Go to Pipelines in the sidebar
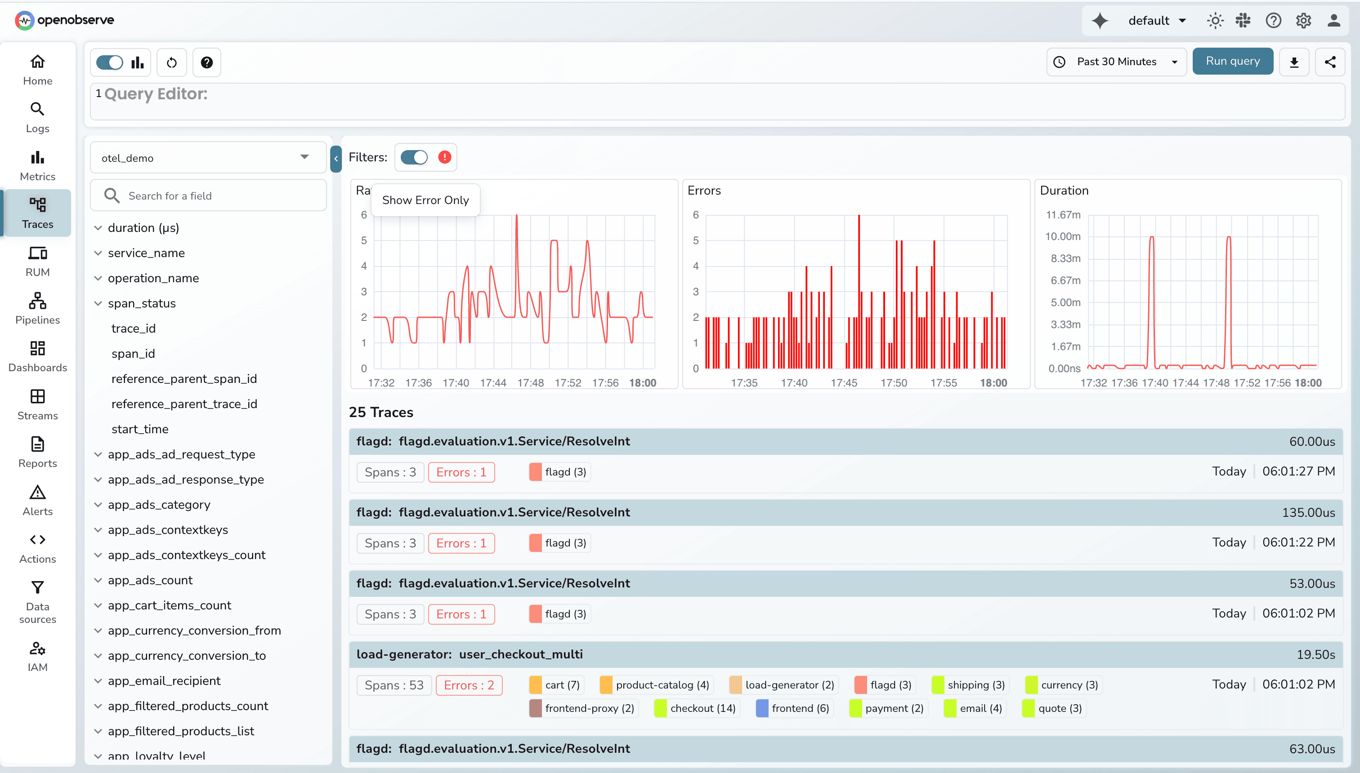1360x773 pixels. click(37, 308)
